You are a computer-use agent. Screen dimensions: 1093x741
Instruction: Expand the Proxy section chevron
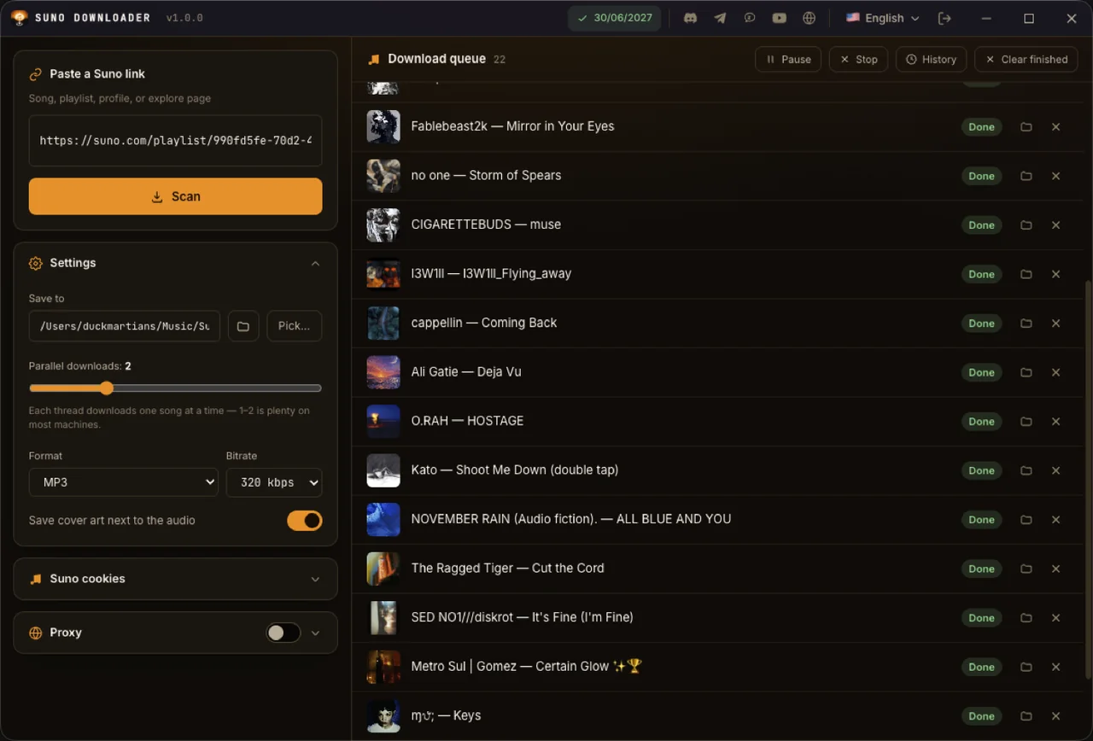point(315,633)
